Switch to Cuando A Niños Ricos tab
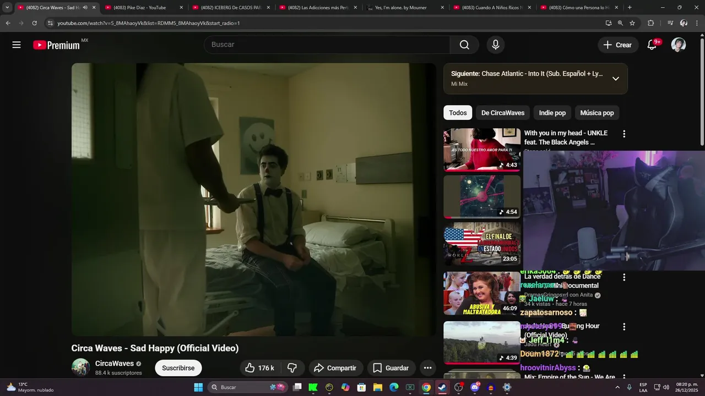Image resolution: width=705 pixels, height=396 pixels. tap(492, 8)
